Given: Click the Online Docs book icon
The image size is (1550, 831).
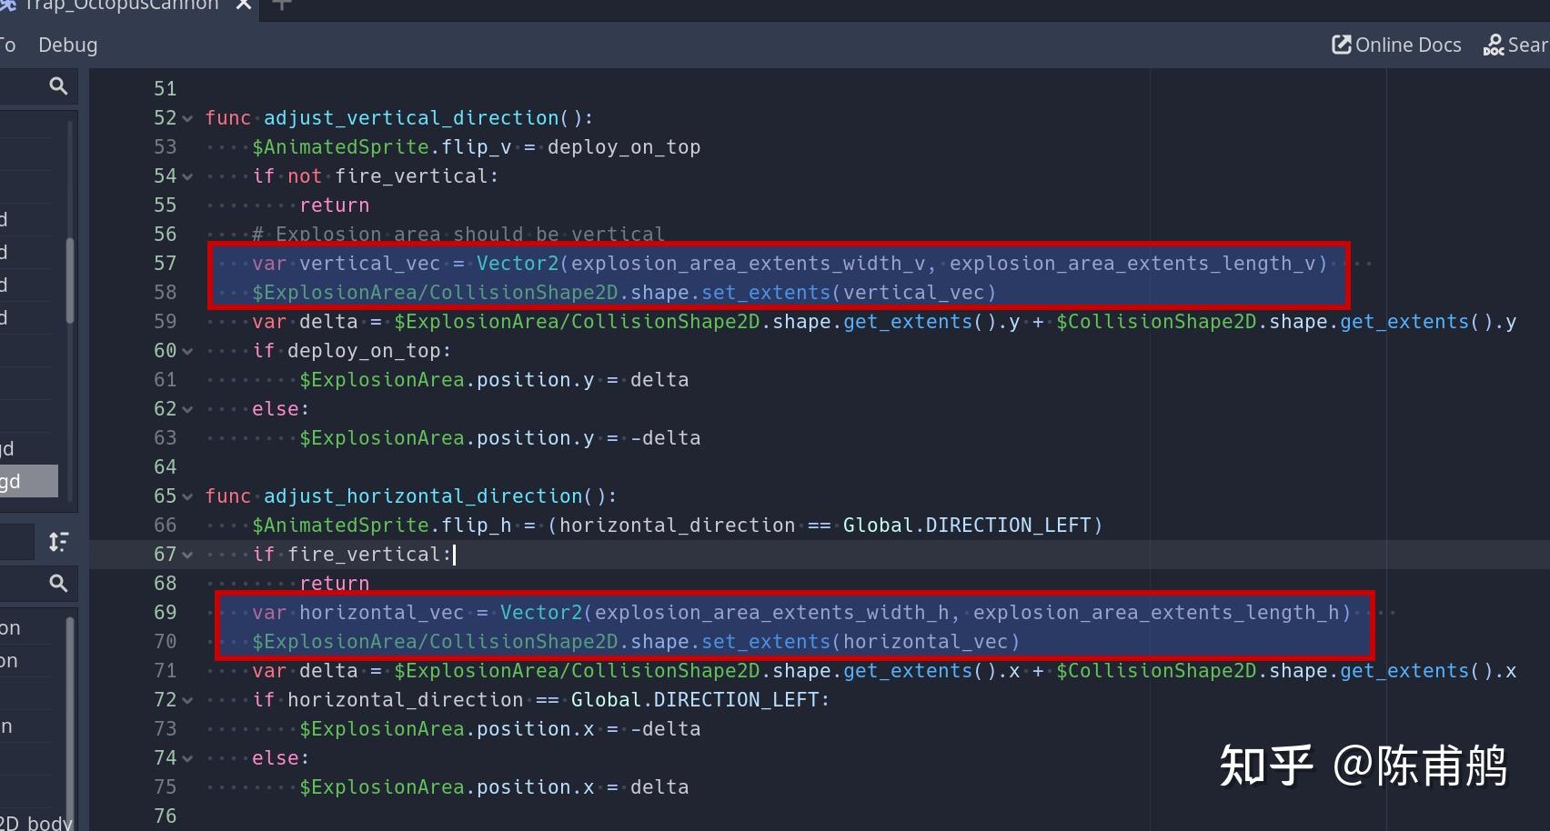Looking at the screenshot, I should click(1341, 44).
